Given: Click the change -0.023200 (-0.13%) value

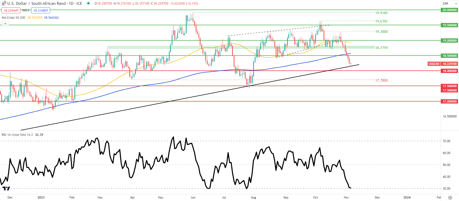Looking at the screenshot, I should 184,4.
